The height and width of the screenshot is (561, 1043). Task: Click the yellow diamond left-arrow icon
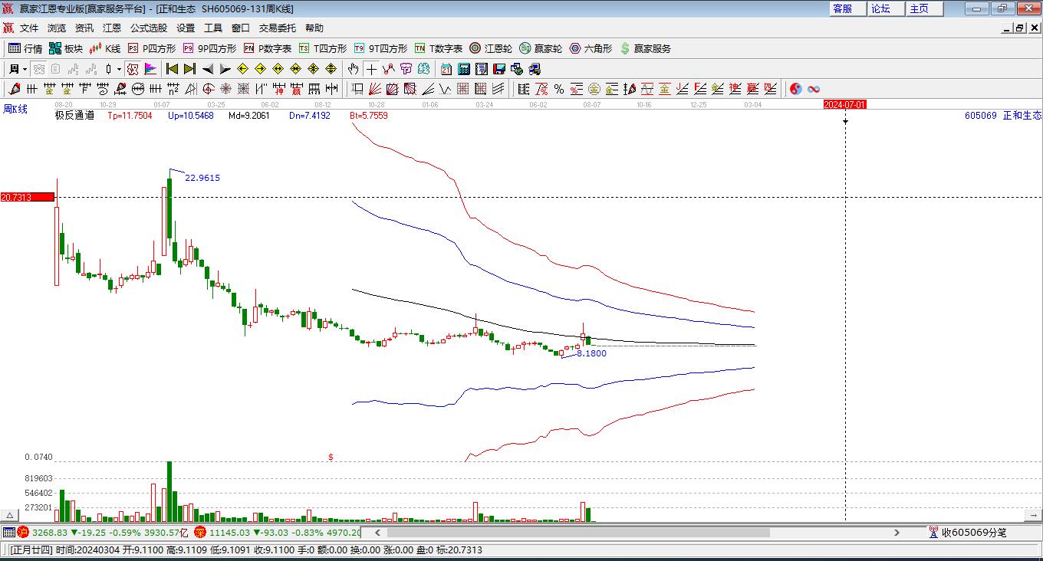(242, 69)
